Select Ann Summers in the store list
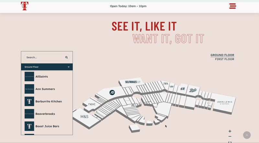 pyautogui.click(x=45, y=89)
